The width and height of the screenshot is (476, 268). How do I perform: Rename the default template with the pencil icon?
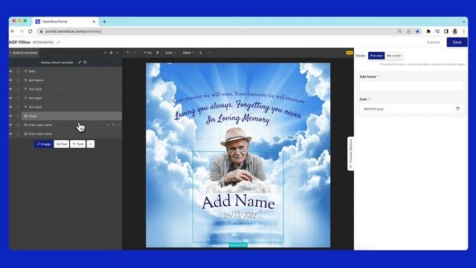point(80,63)
